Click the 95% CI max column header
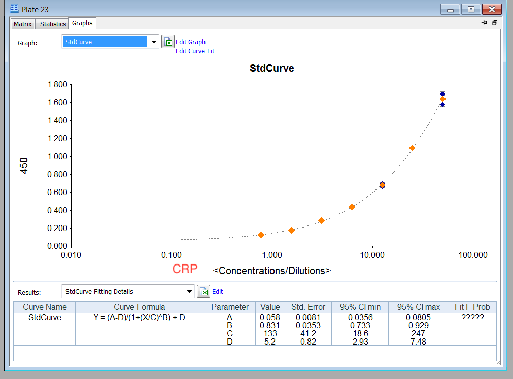Image resolution: width=513 pixels, height=379 pixels. click(x=419, y=307)
